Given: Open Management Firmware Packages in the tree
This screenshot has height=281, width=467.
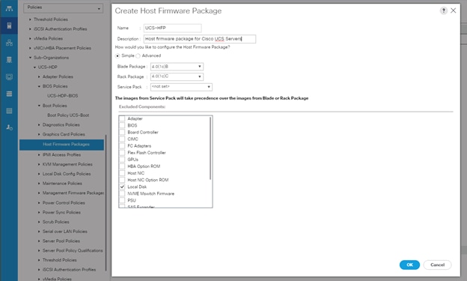Looking at the screenshot, I should pos(73,193).
